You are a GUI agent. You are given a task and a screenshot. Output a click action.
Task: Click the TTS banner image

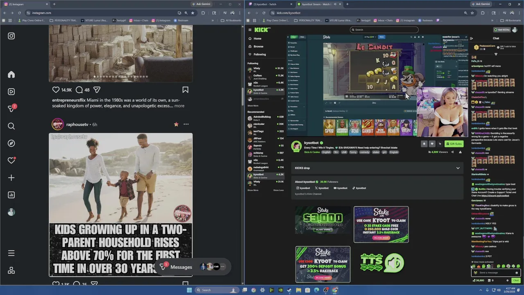[382, 263]
